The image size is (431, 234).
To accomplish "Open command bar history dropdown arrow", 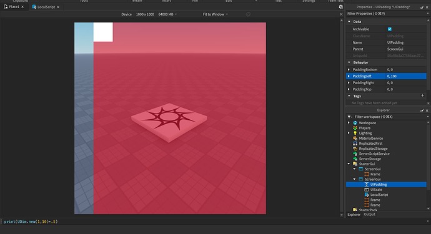I will (428, 222).
